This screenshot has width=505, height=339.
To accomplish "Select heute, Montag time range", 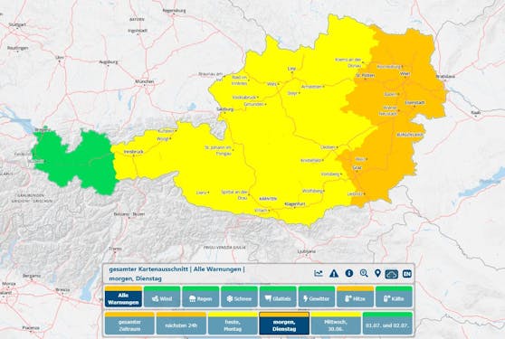I will pyautogui.click(x=233, y=324).
